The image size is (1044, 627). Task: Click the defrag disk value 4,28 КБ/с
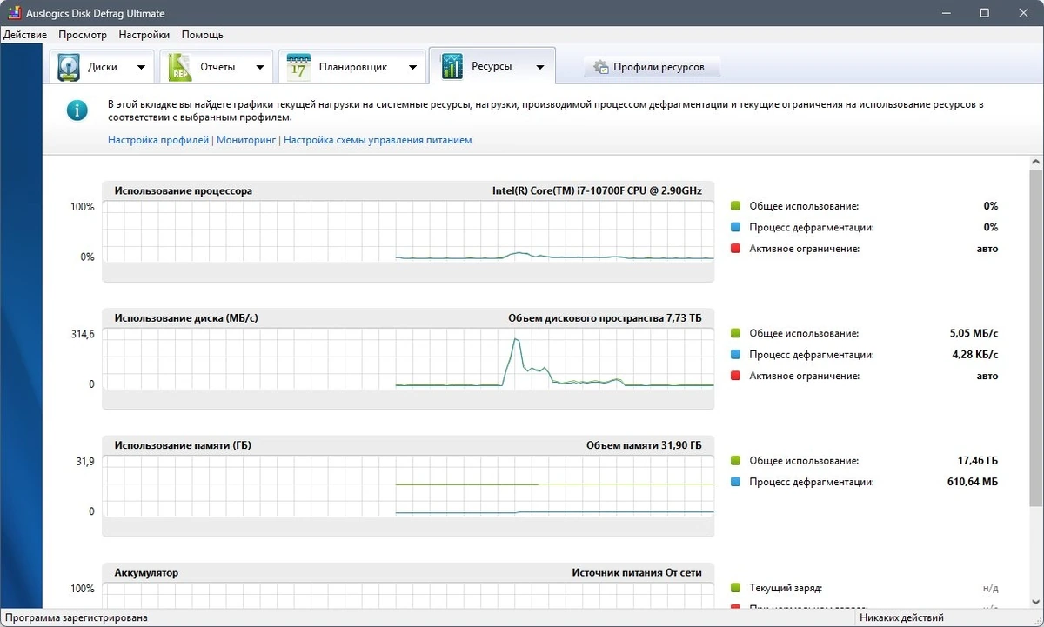coord(974,355)
